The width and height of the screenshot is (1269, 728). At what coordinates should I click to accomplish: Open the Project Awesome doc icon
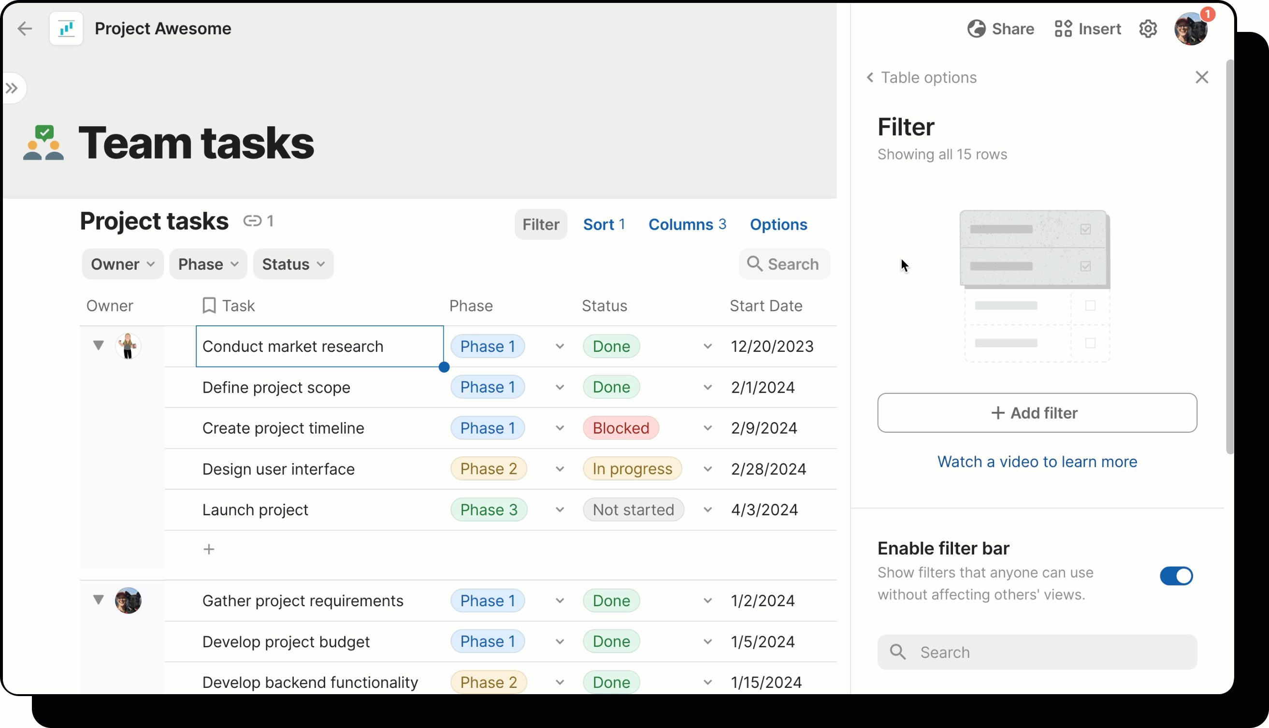(67, 29)
